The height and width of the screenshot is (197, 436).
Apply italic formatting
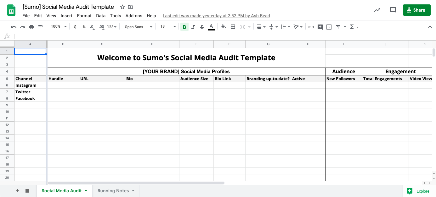[x=193, y=27]
